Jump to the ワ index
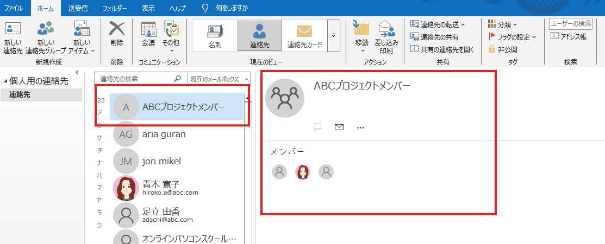 99,225
